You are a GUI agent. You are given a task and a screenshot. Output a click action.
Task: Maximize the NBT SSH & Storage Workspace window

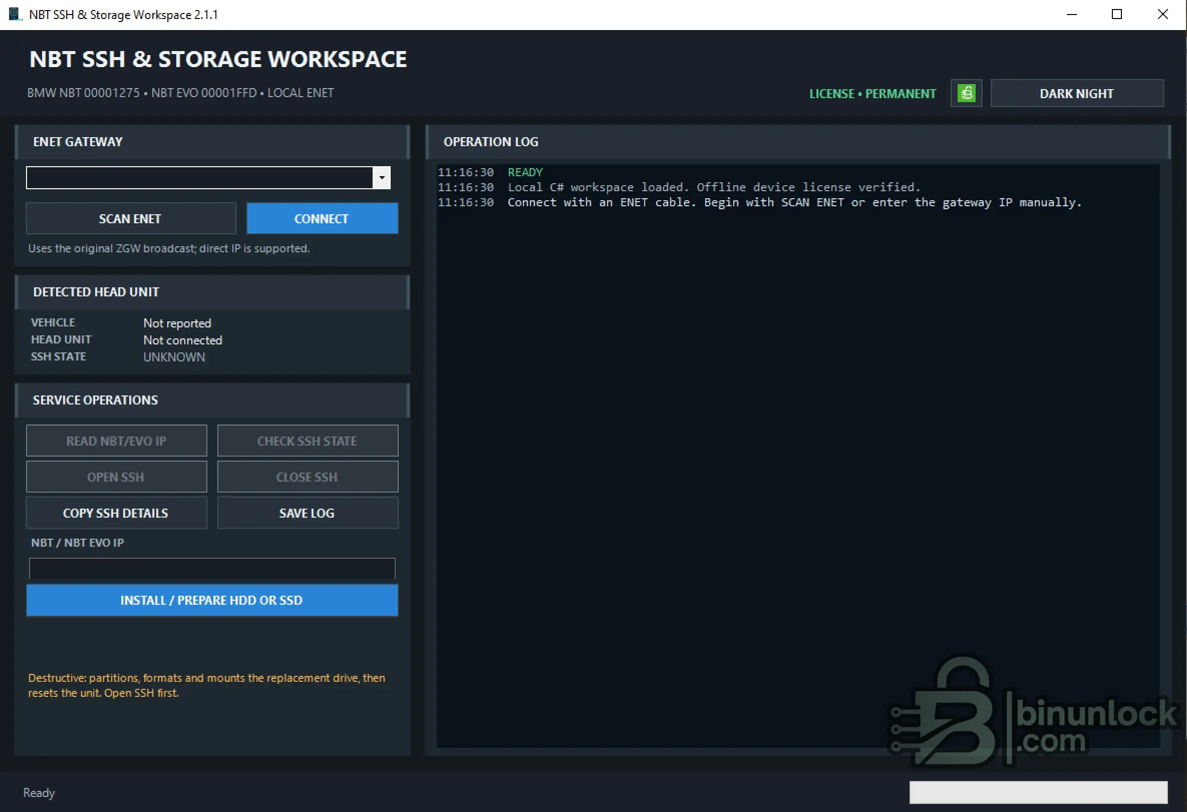coord(1117,15)
